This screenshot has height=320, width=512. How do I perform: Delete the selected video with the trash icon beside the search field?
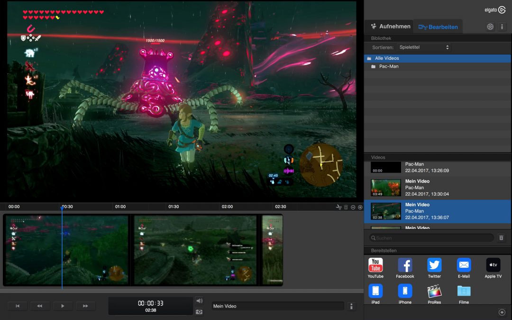click(x=501, y=238)
